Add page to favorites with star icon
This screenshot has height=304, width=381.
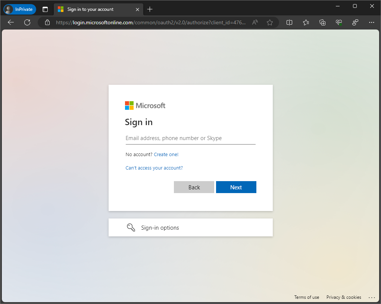coord(270,22)
